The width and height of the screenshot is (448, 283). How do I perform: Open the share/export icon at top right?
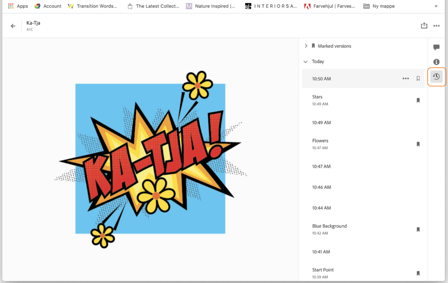point(424,25)
